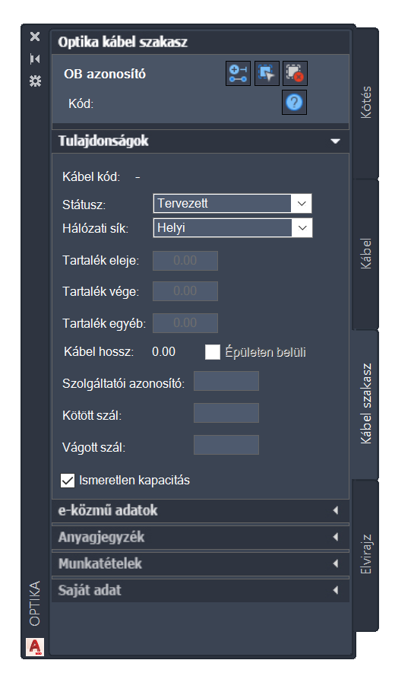This screenshot has width=411, height=676.
Task: Switch to the Kötés tab
Action: tap(365, 102)
